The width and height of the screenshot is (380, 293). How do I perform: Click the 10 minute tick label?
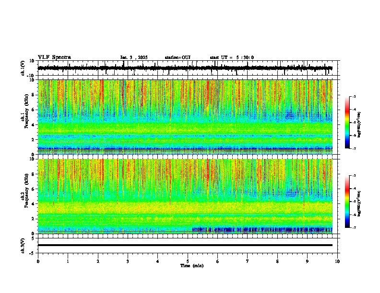[x=337, y=261]
